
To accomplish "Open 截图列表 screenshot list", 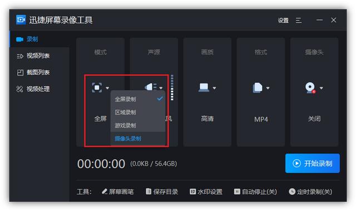I will [x=39, y=72].
